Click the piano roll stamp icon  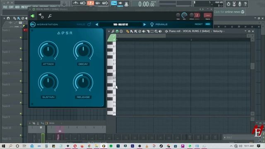[x=121, y=31]
